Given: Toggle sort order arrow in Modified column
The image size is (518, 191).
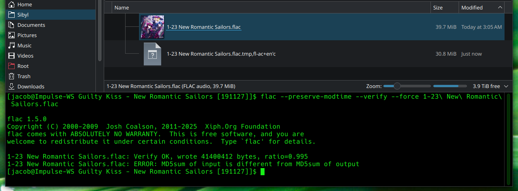Looking at the screenshot, I should coord(500,7).
